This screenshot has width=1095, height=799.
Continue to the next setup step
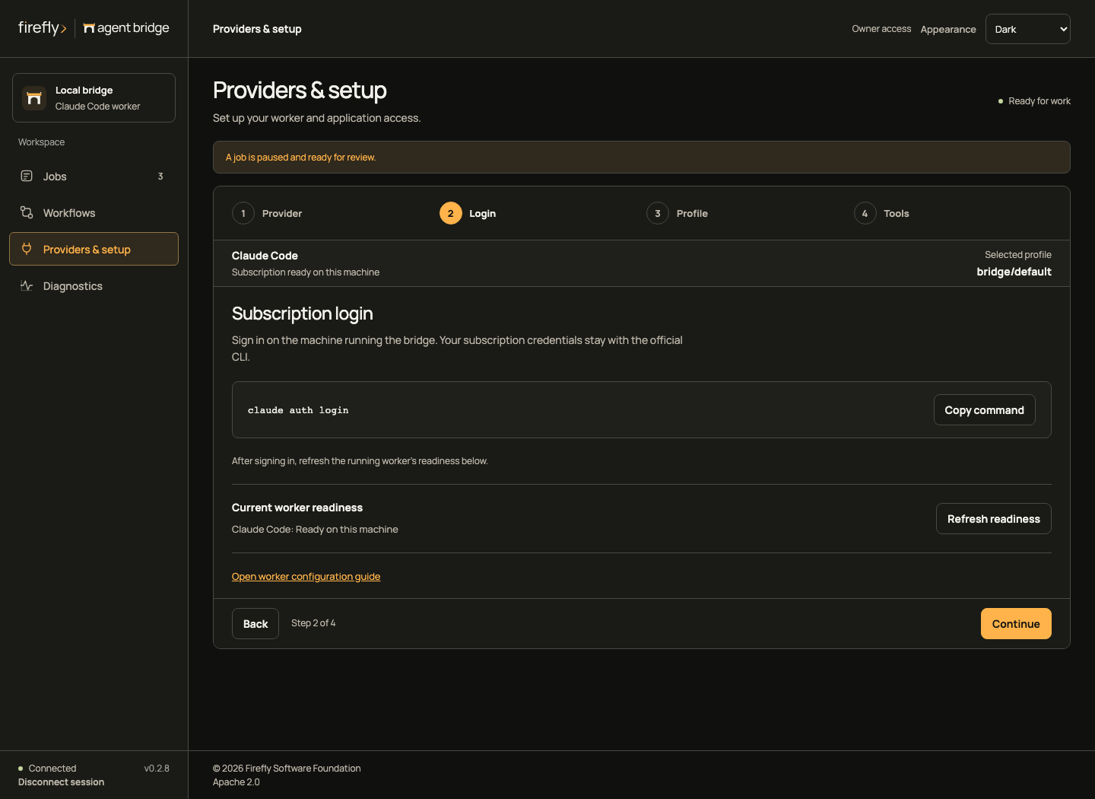1016,623
